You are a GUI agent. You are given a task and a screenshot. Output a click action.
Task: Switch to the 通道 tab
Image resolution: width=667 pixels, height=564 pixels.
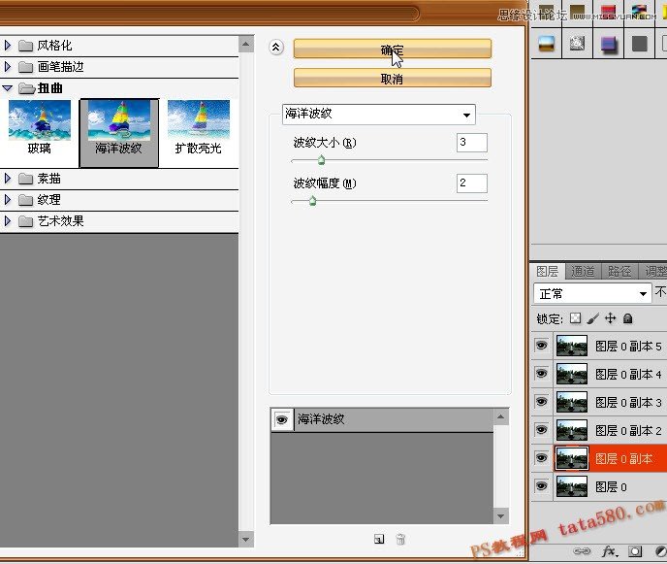(x=583, y=272)
